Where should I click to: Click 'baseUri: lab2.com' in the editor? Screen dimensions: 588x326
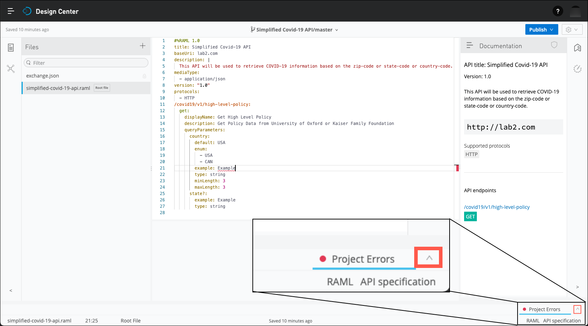pyautogui.click(x=196, y=53)
